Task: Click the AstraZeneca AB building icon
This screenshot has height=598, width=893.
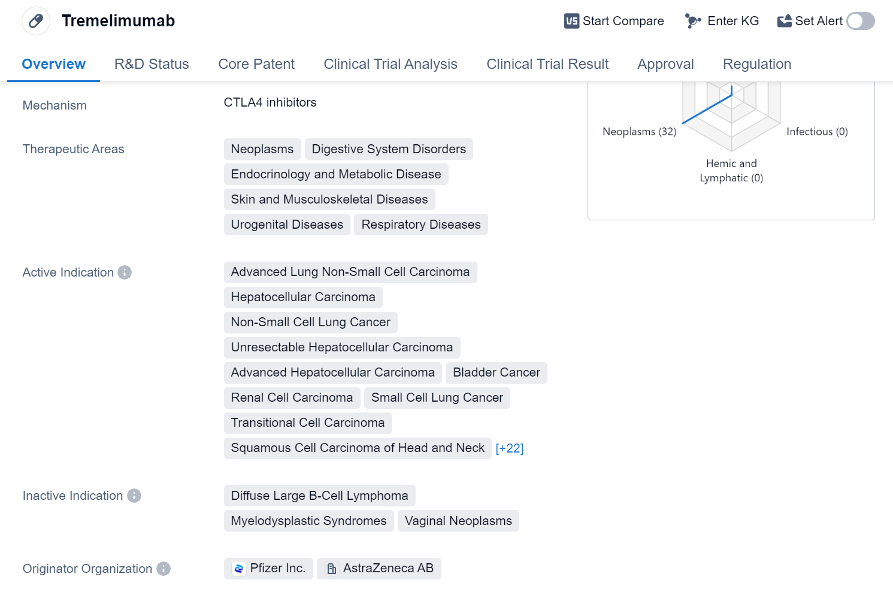Action: [x=331, y=569]
